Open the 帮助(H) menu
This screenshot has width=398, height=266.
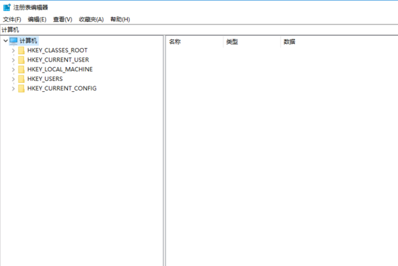click(120, 19)
